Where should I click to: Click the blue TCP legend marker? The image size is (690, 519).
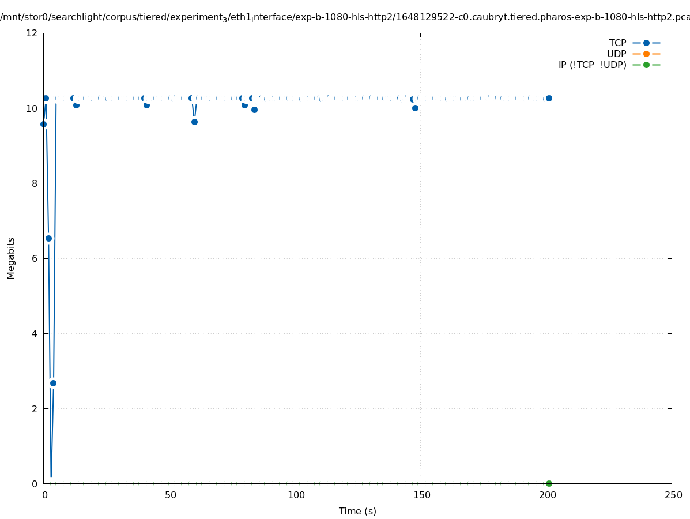tap(646, 43)
